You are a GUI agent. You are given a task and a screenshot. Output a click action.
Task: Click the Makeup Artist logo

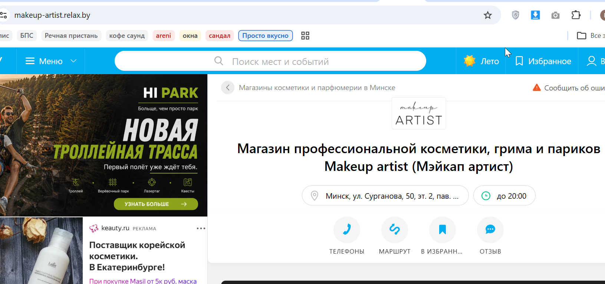pyautogui.click(x=419, y=113)
